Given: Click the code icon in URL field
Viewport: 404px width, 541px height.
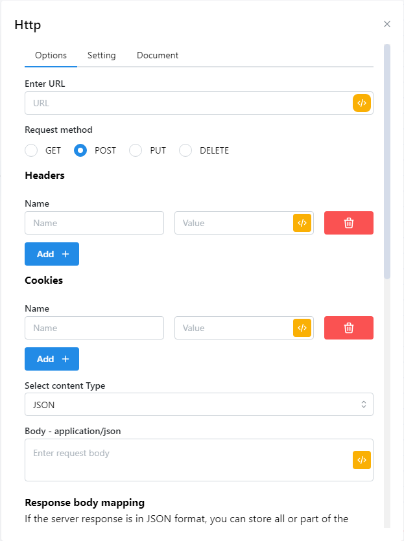Looking at the screenshot, I should (362, 103).
